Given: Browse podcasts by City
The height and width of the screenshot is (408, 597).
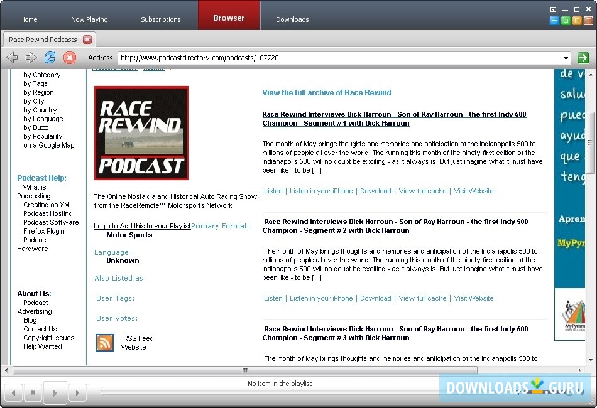Looking at the screenshot, I should click(x=33, y=101).
